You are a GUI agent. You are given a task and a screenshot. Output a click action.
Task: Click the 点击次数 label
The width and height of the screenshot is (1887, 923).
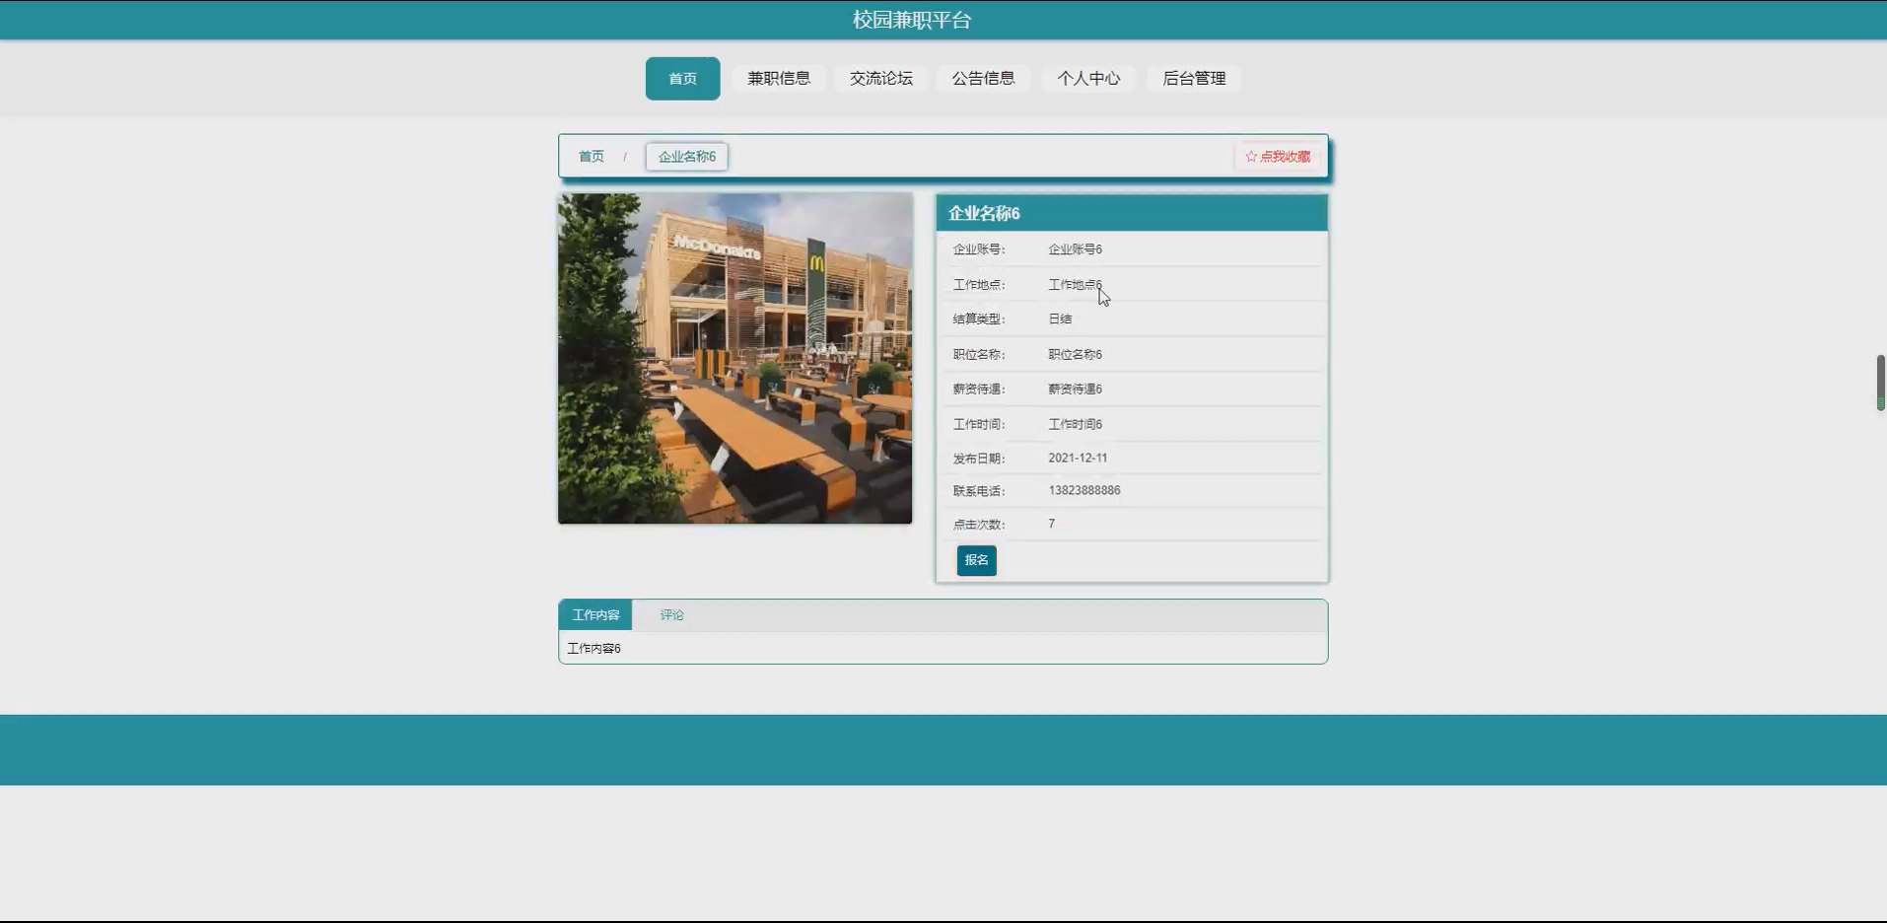point(978,525)
